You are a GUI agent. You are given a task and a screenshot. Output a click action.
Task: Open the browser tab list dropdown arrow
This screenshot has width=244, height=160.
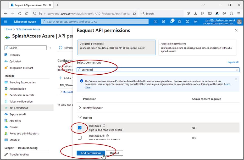204,5
